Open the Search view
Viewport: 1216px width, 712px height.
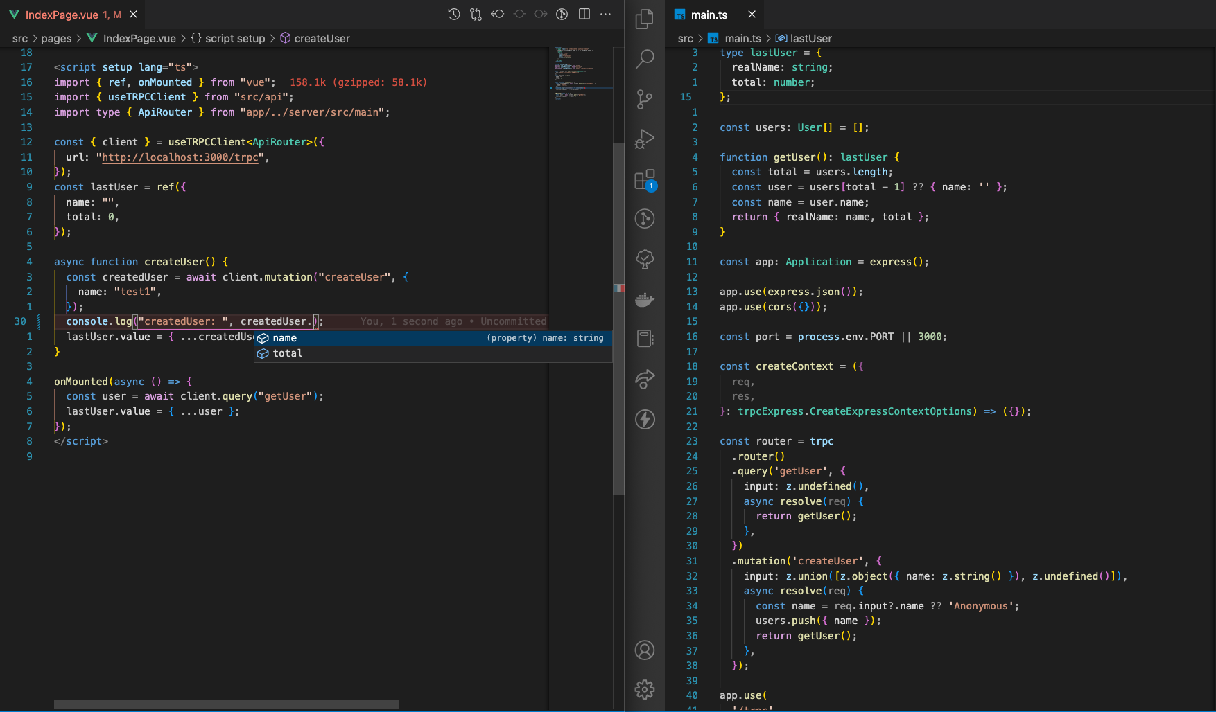click(x=645, y=59)
